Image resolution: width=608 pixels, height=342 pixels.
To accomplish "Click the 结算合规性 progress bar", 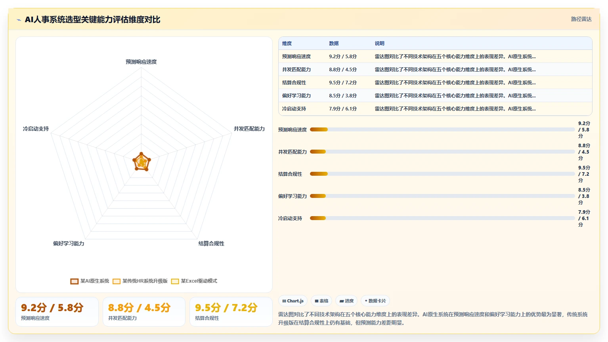I will [x=442, y=174].
